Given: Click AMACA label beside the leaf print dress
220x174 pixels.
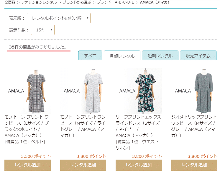Looking at the screenshot, I should tap(127, 91).
